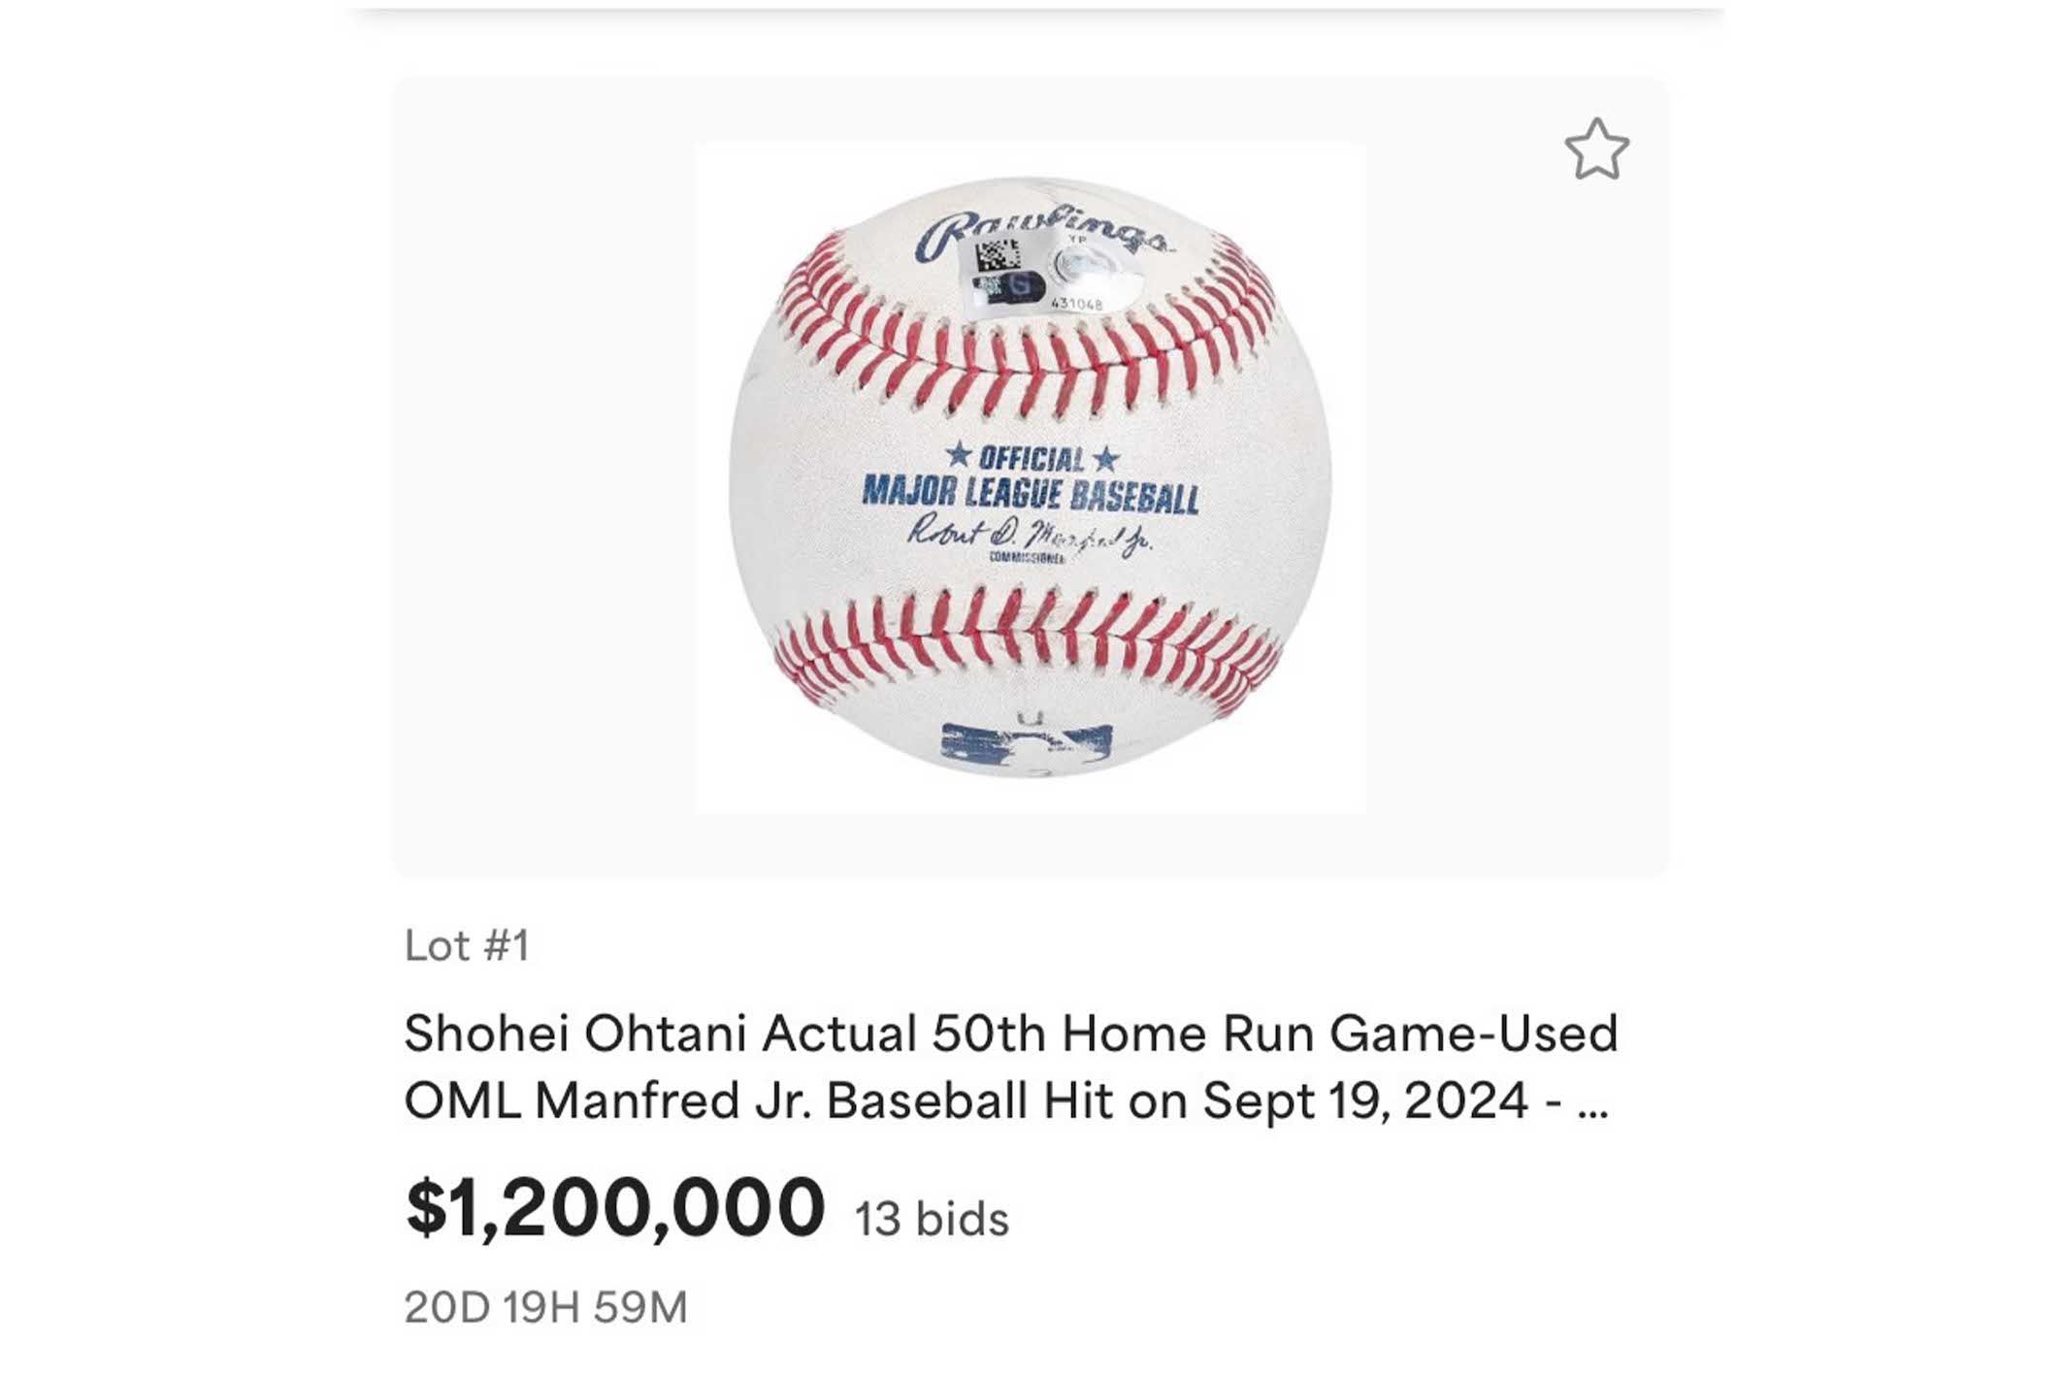Click the MLB logo at the ball's bottom
Screen dimensions: 2063x1376
pos(1026,745)
